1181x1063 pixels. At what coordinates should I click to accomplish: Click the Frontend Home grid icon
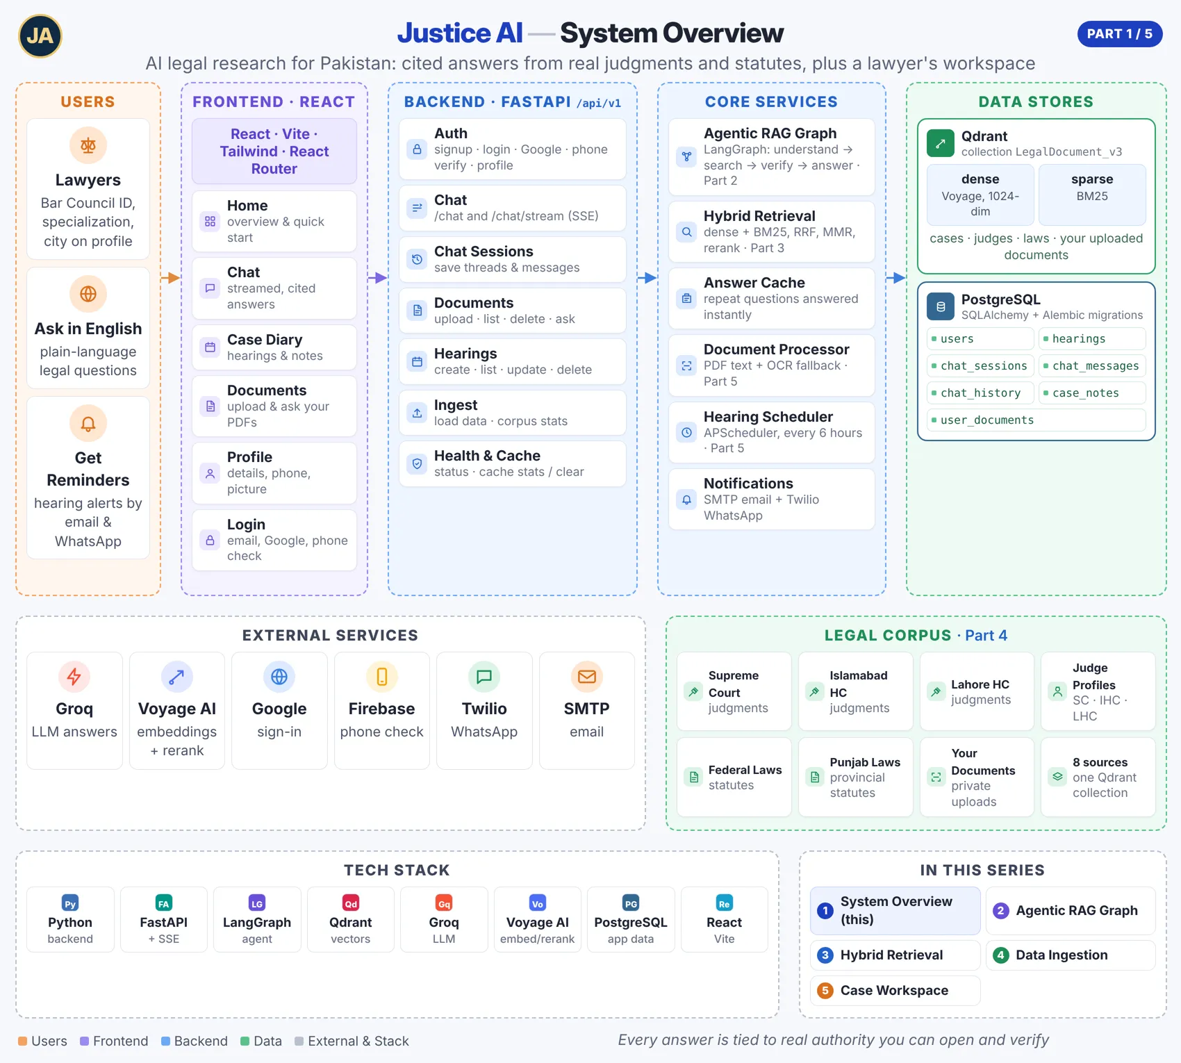click(x=210, y=222)
